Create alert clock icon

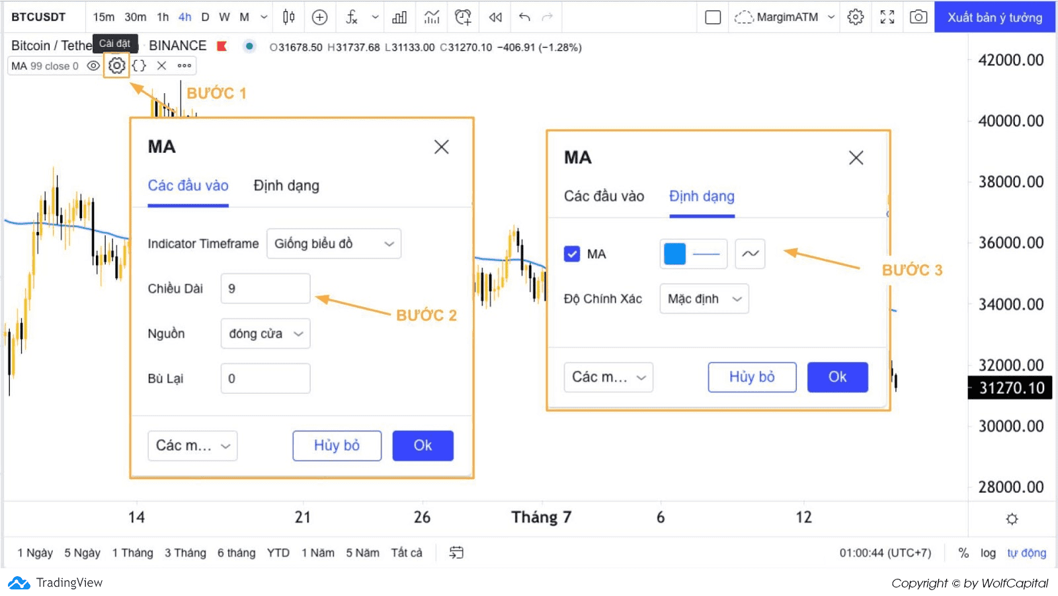pyautogui.click(x=464, y=17)
